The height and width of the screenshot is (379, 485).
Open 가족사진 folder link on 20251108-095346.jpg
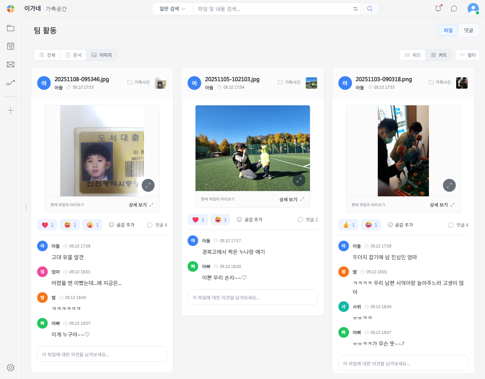coord(139,82)
